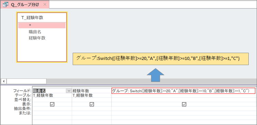Select the Q_グループ分け tab
This screenshot has width=257, height=125.
point(25,4)
